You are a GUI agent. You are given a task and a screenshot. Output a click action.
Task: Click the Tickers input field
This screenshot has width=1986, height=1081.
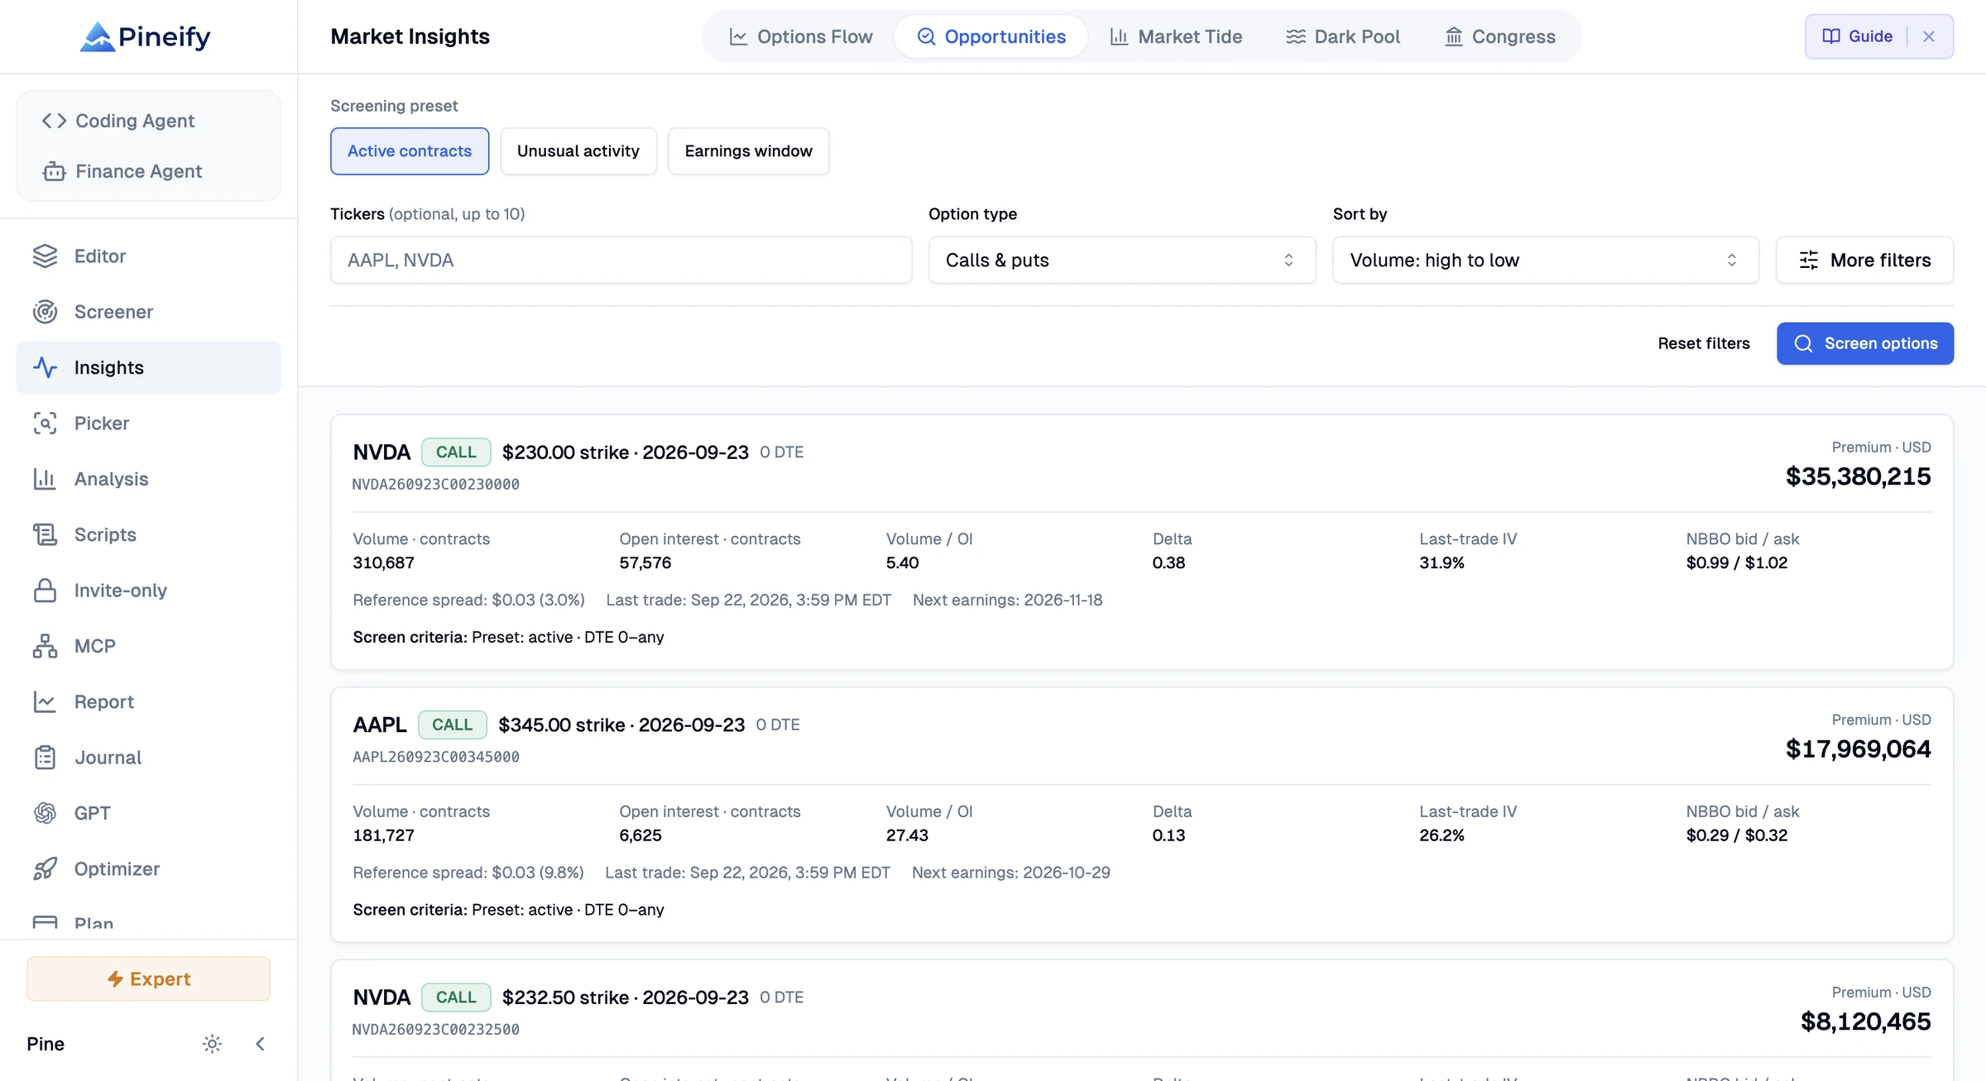tap(621, 261)
